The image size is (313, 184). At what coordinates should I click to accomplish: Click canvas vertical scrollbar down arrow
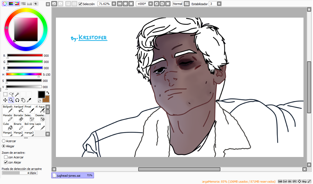click(x=309, y=165)
